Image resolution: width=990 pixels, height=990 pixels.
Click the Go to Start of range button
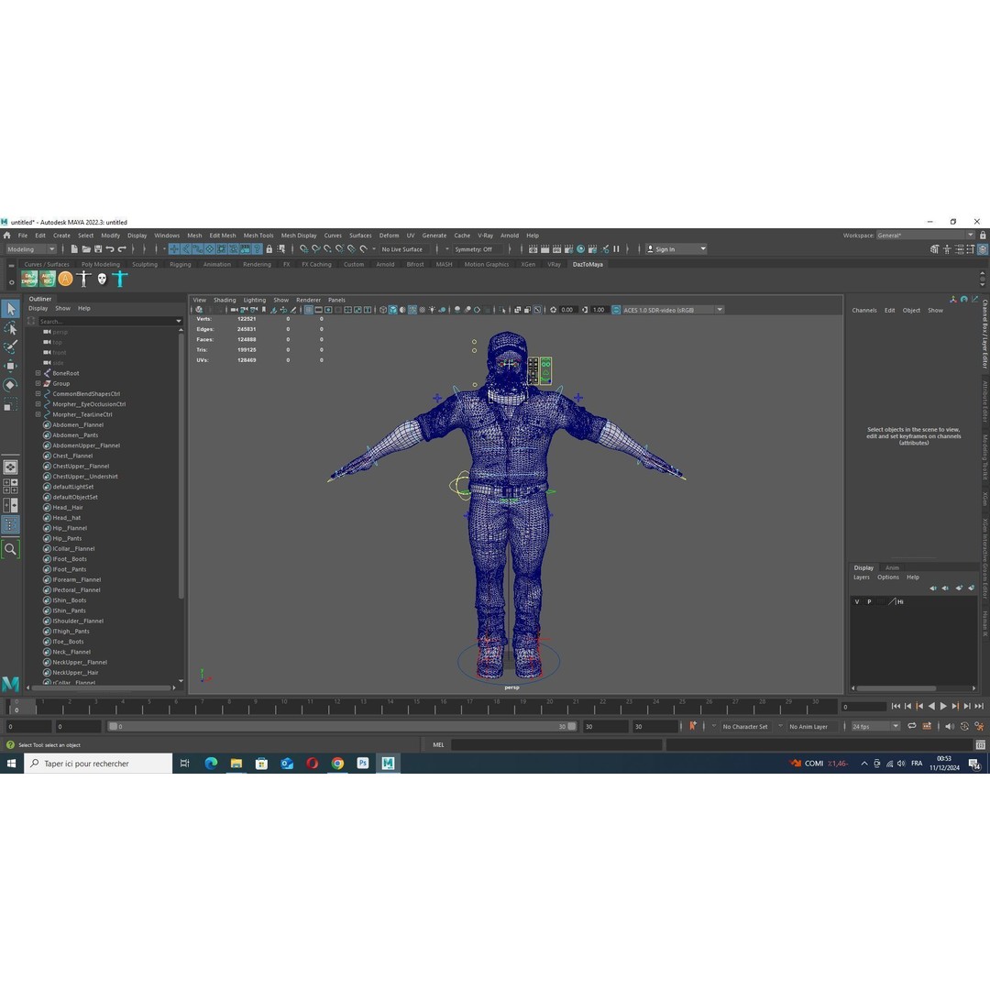pos(896,707)
